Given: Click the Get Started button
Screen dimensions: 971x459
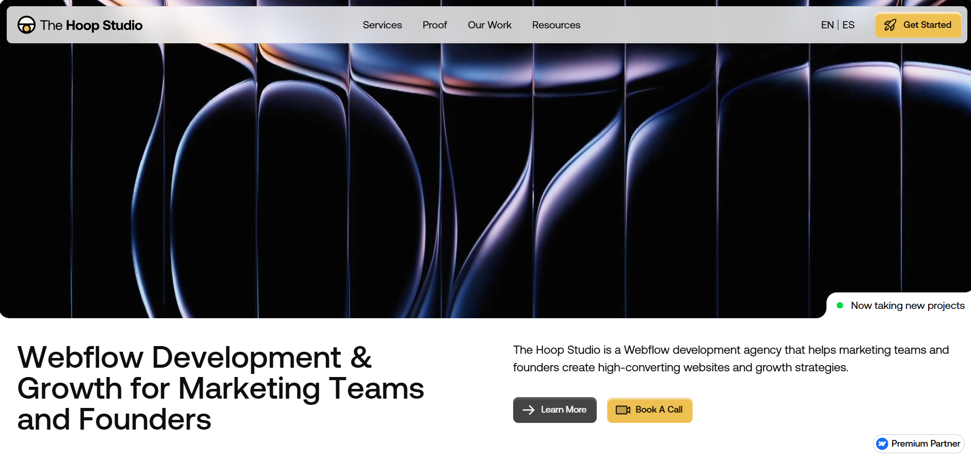Looking at the screenshot, I should coord(918,25).
